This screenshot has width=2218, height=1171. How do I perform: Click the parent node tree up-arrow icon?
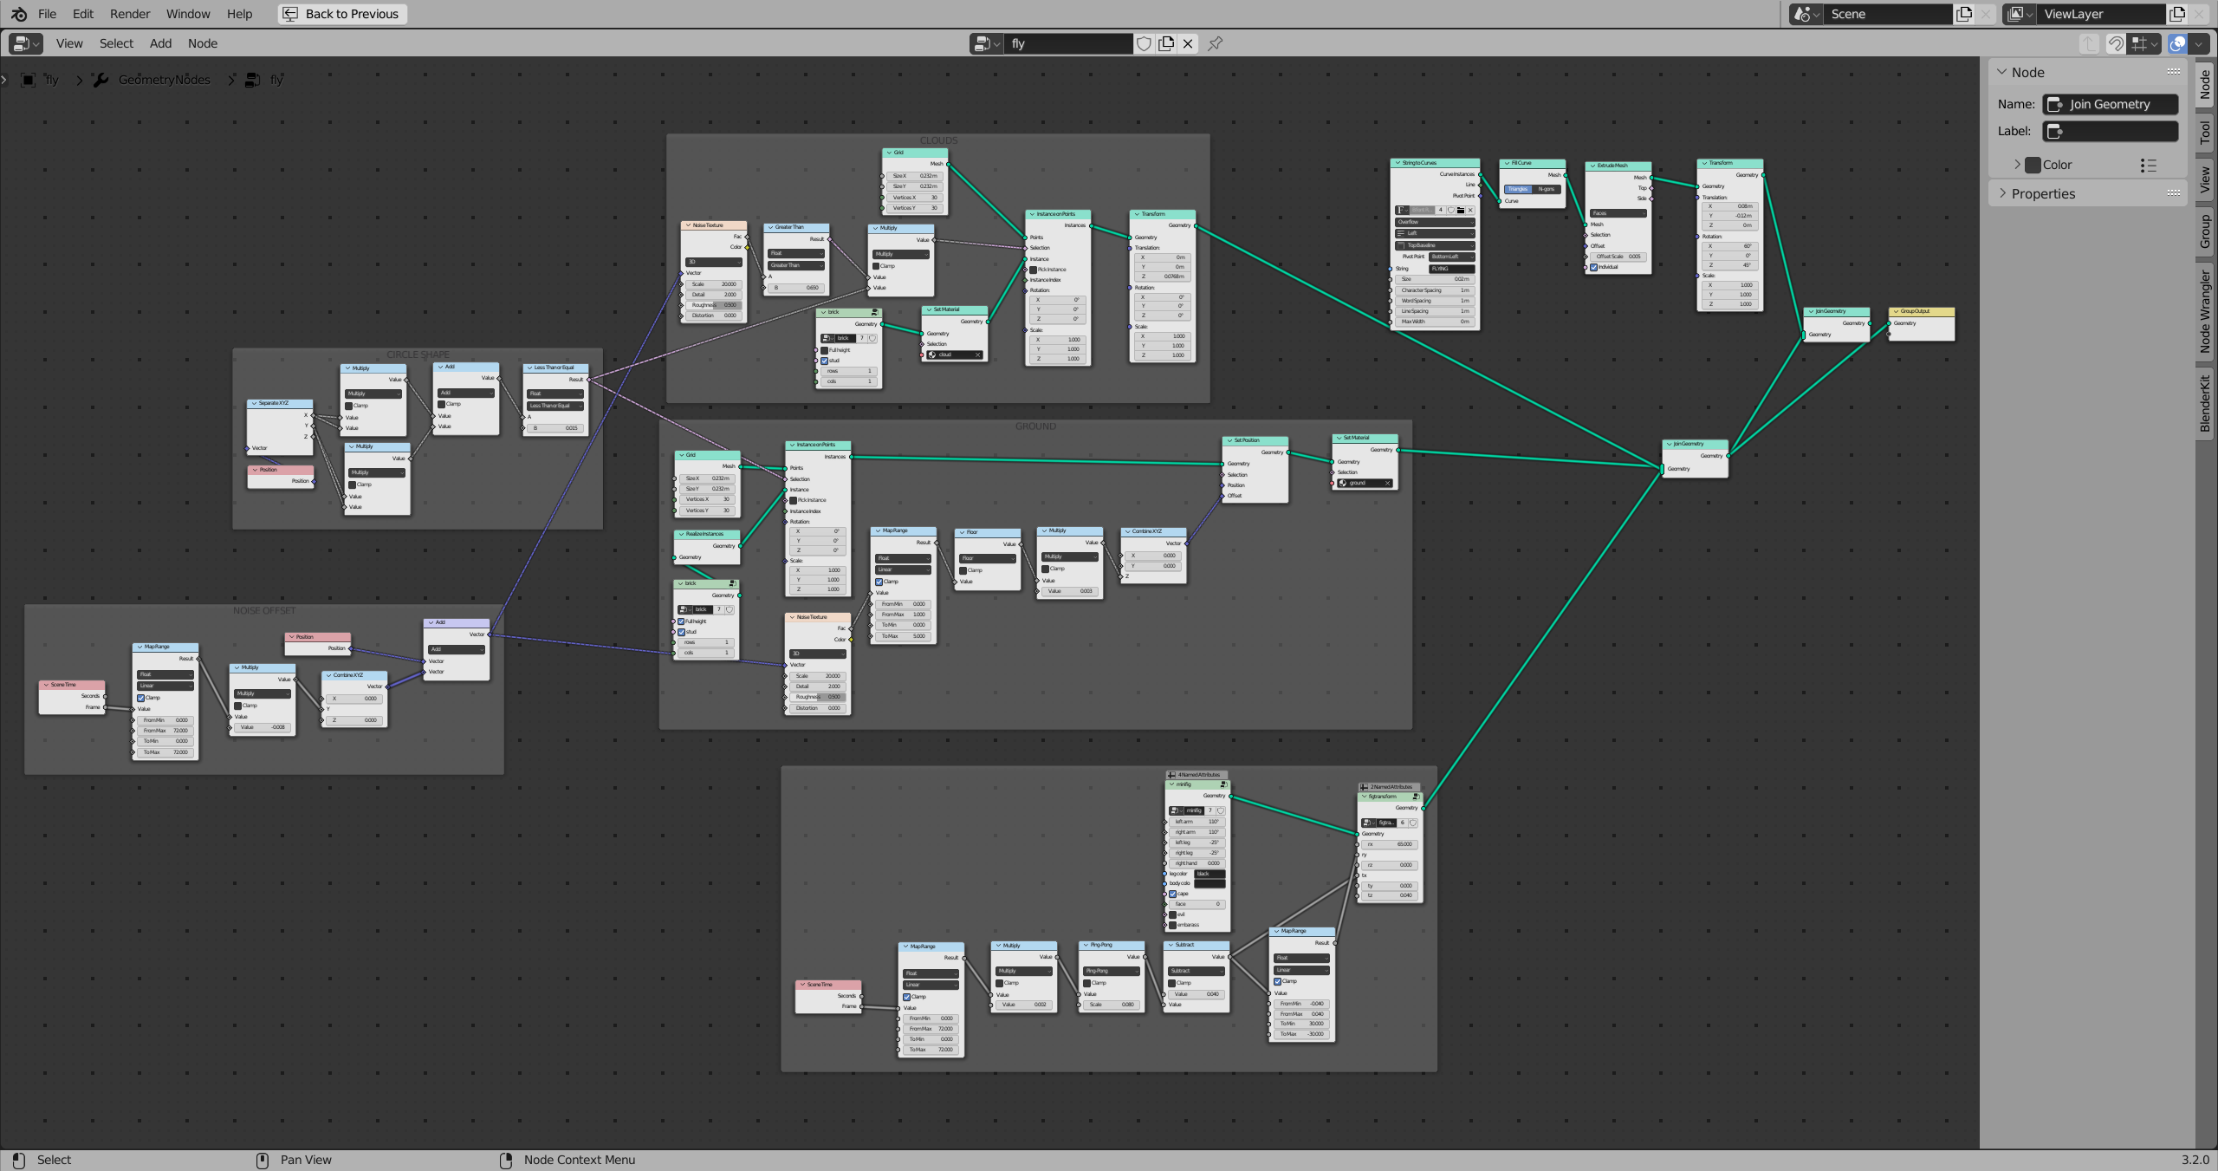pyautogui.click(x=2089, y=43)
